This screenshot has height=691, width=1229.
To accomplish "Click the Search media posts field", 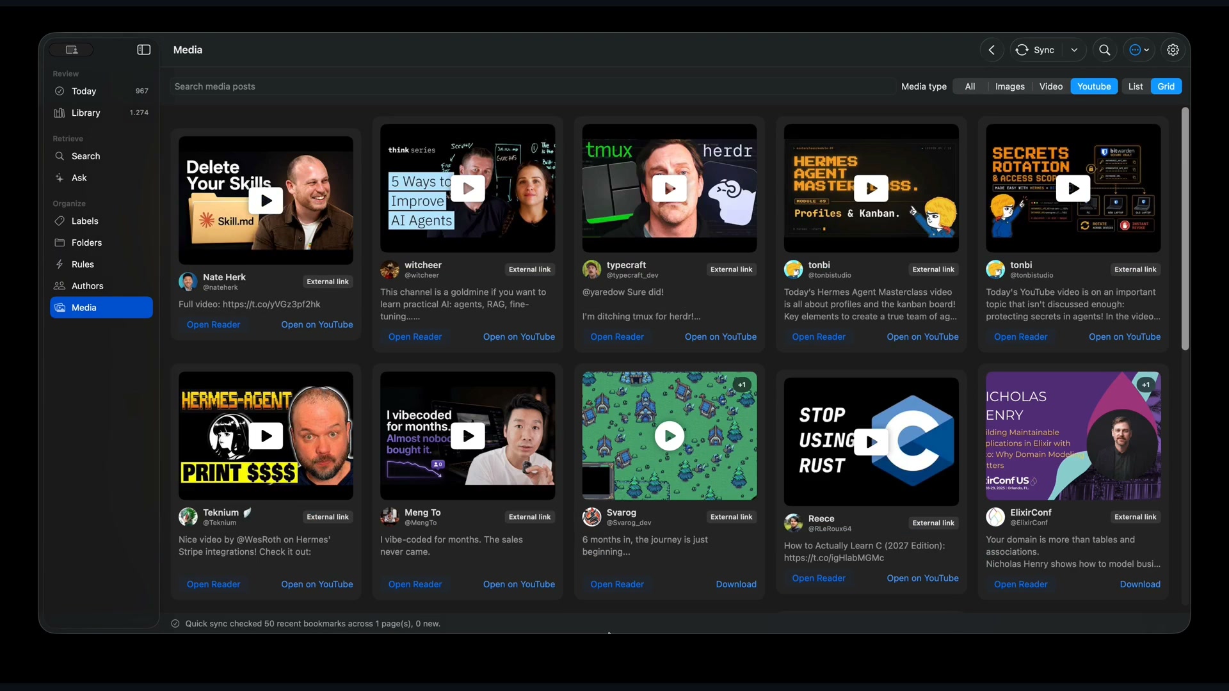I will 533,86.
